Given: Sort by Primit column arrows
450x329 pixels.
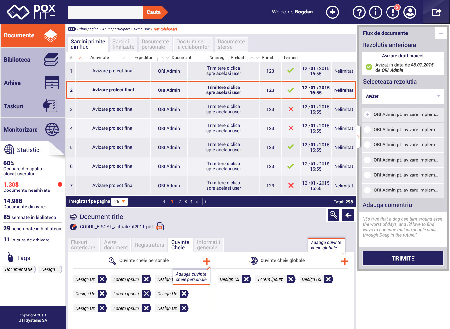Looking at the screenshot, I should pos(255,58).
